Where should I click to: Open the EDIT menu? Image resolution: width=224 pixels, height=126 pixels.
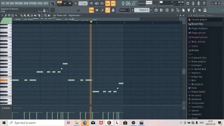tap(8, 3)
